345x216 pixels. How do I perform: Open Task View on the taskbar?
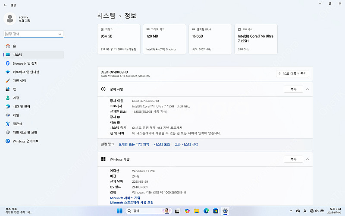pyautogui.click(x=177, y=211)
